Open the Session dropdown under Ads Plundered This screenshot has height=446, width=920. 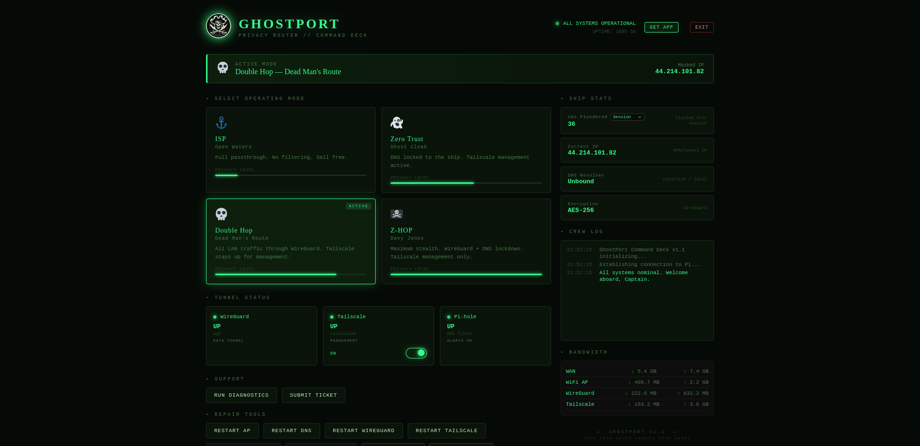(x=627, y=117)
